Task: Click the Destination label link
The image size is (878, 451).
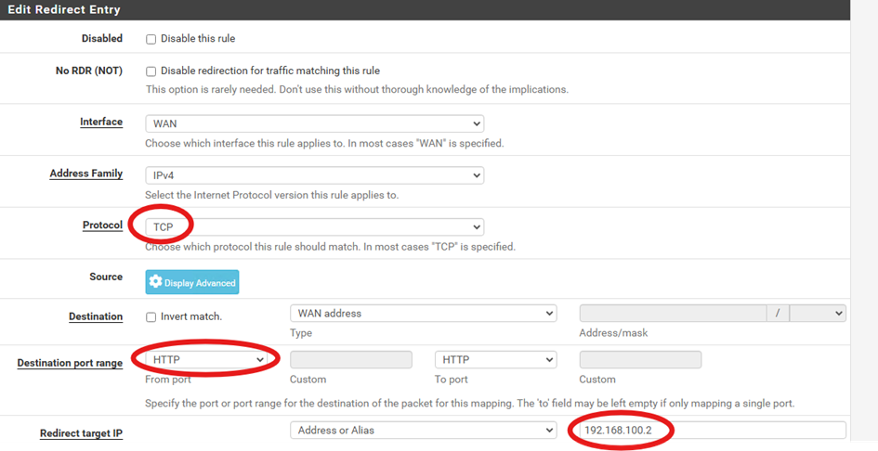Action: (96, 316)
